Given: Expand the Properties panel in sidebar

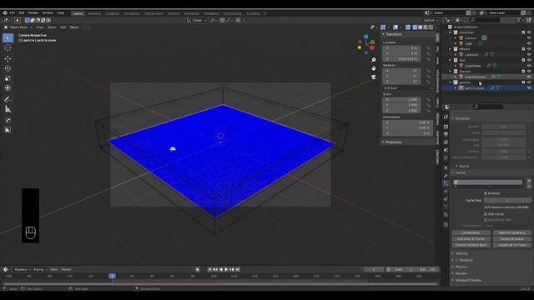Looking at the screenshot, I should tap(393, 142).
